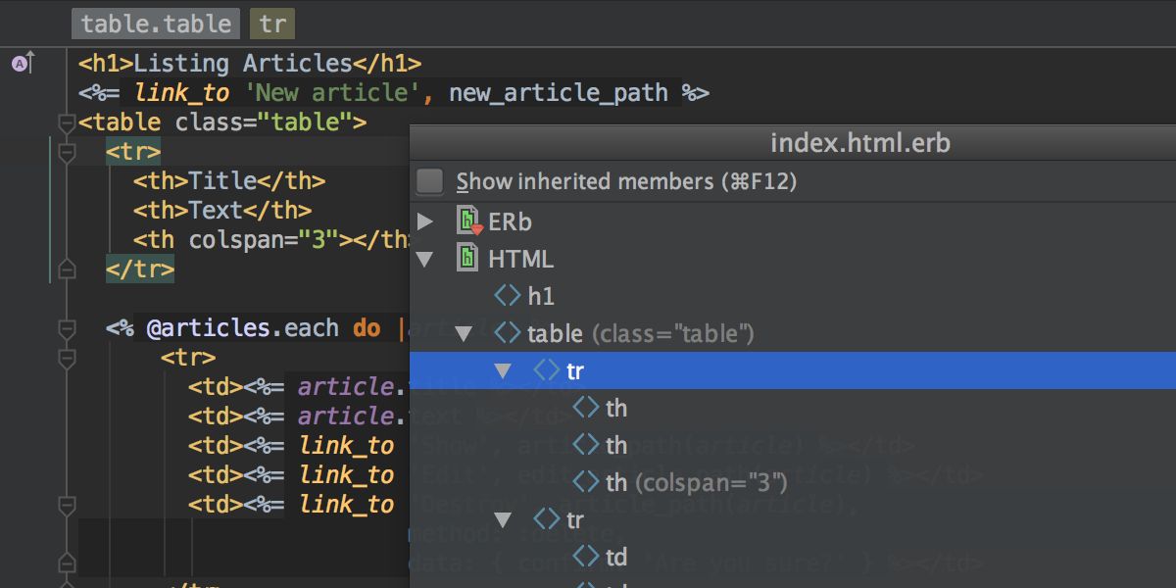Select the ERb tree item label
This screenshot has height=588, width=1176.
(x=510, y=222)
